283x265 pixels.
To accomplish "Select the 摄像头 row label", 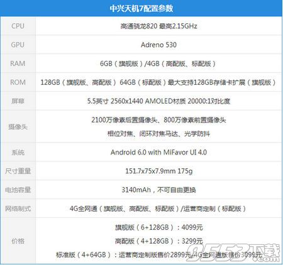I will coord(18,127).
